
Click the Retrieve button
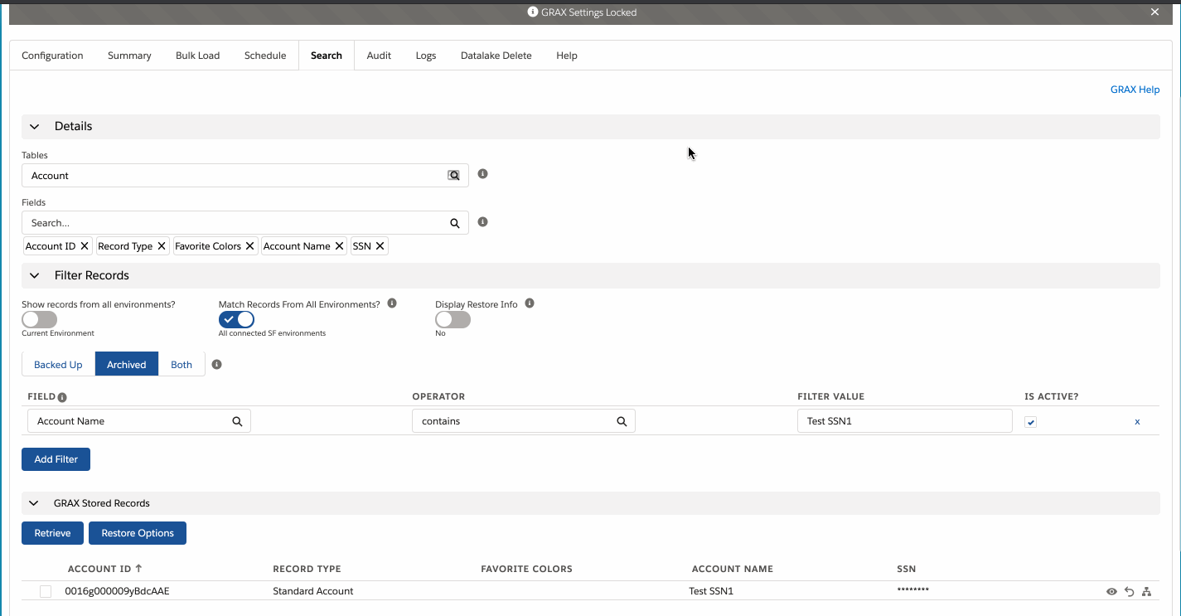click(x=52, y=533)
